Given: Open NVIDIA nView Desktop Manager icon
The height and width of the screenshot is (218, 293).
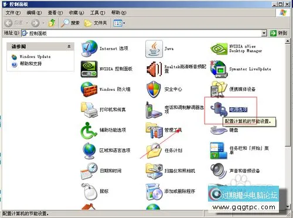Looking at the screenshot, I should [x=219, y=49].
